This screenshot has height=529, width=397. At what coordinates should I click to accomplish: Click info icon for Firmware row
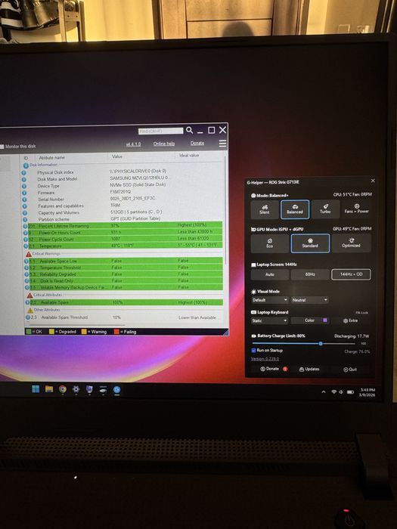pyautogui.click(x=24, y=193)
